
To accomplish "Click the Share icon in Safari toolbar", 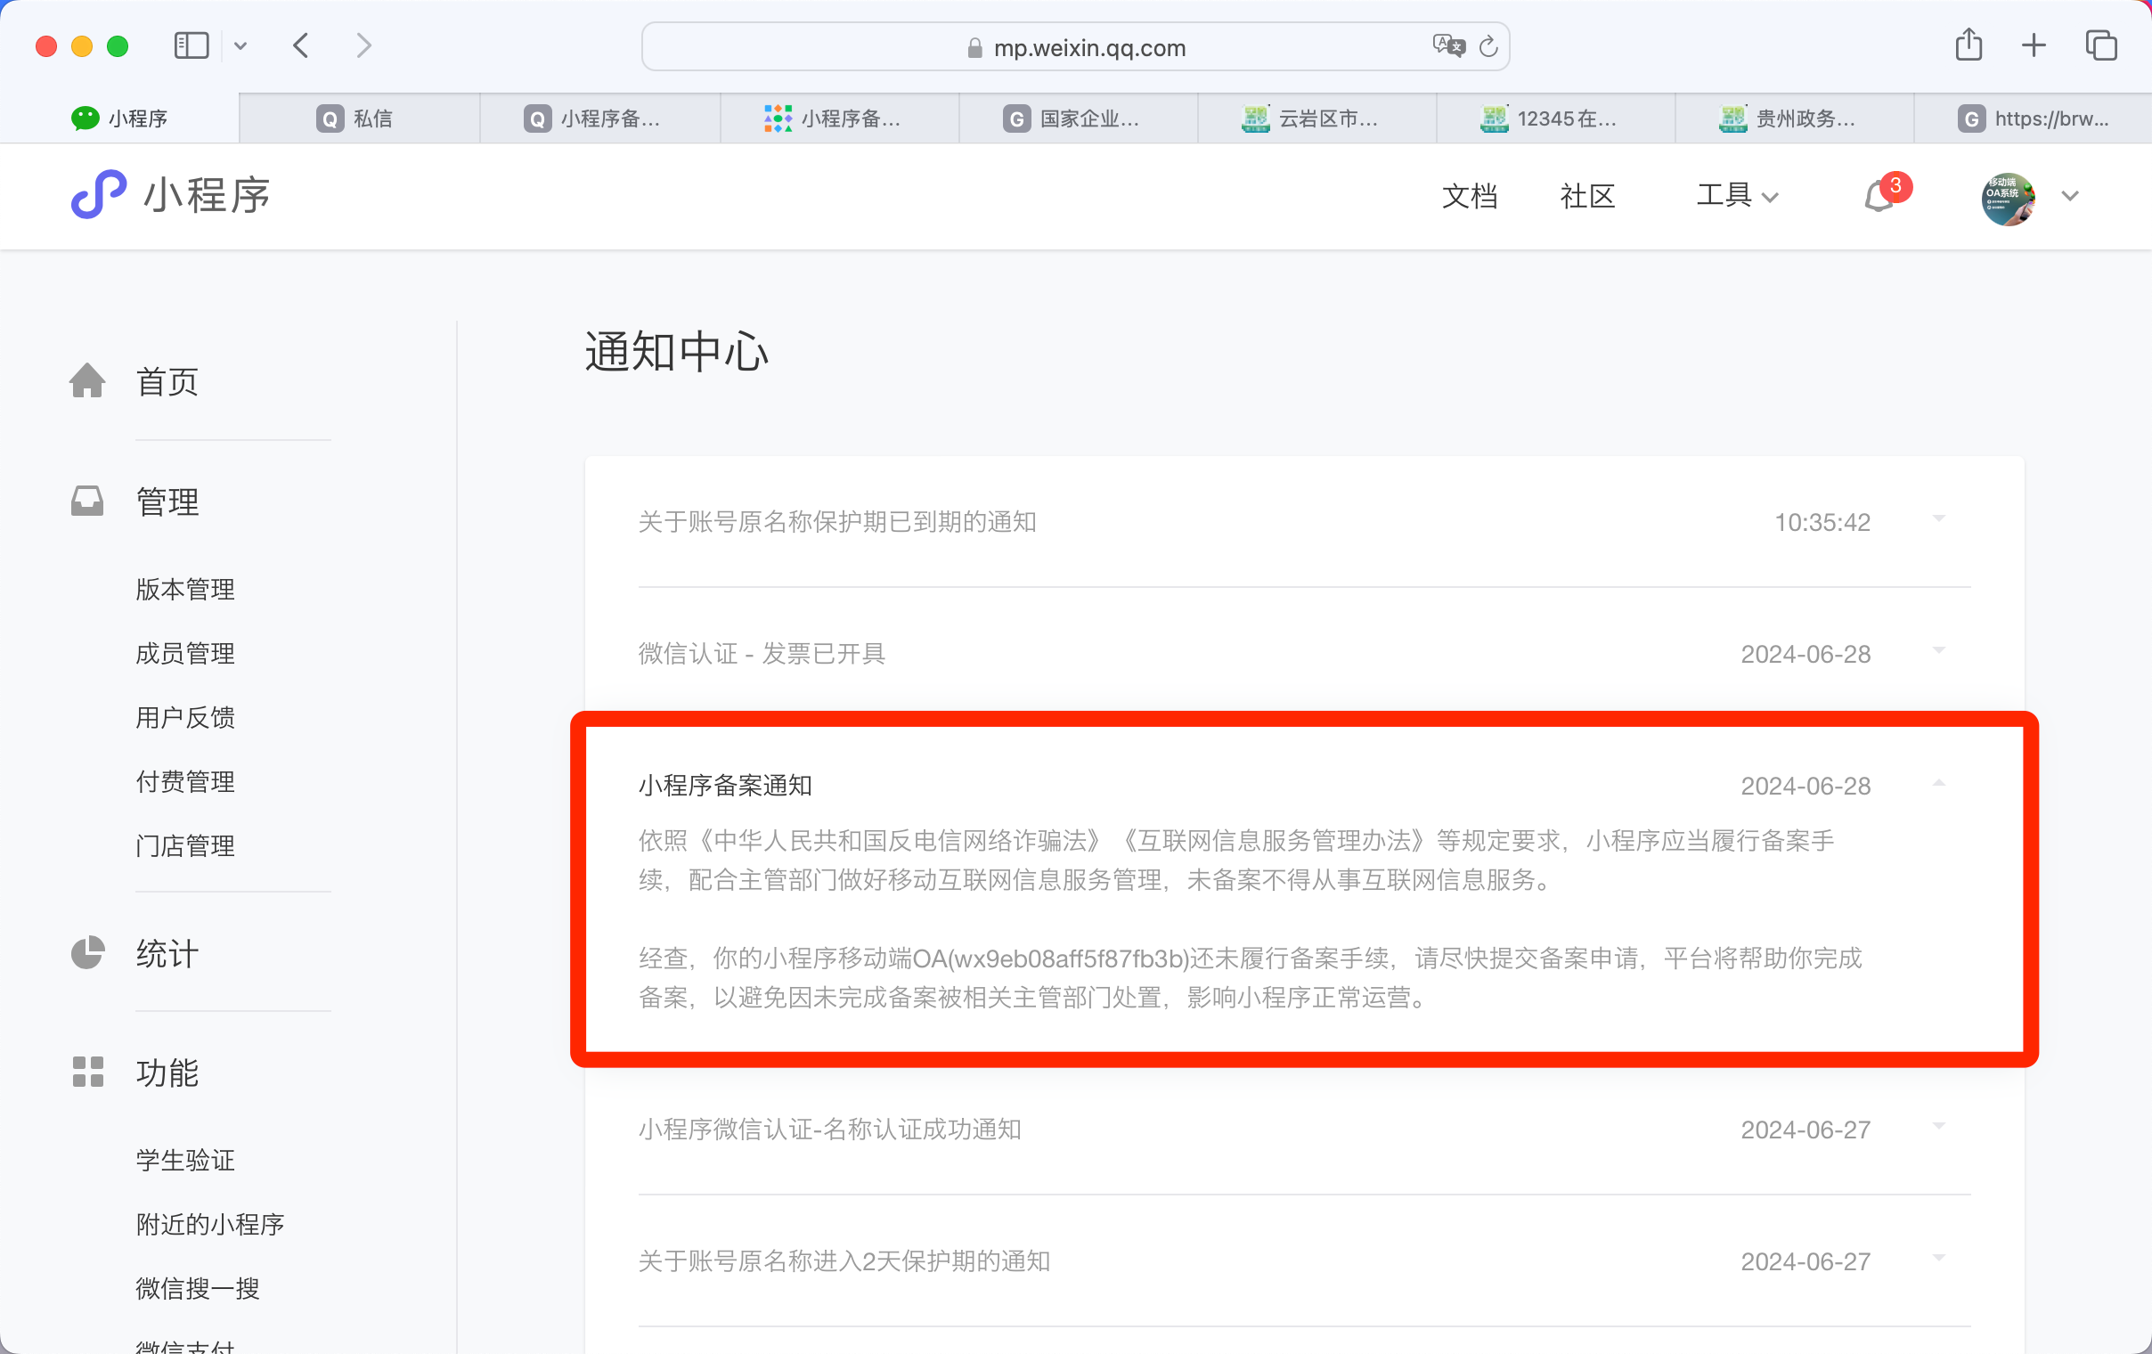I will (x=1968, y=45).
